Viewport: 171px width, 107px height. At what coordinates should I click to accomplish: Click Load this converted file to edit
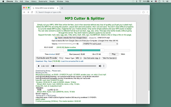tap(72, 61)
